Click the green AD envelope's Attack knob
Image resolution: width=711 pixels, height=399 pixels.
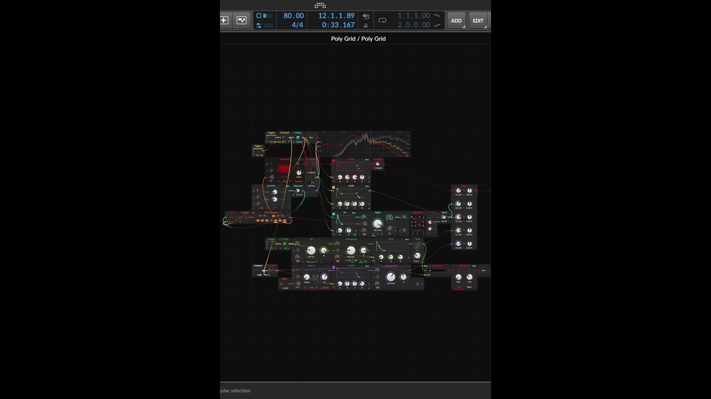coord(381,257)
